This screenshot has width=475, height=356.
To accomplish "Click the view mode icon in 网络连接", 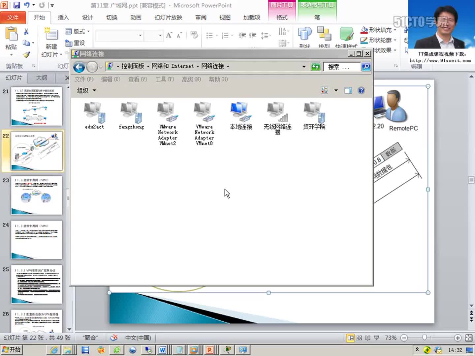I will click(325, 90).
